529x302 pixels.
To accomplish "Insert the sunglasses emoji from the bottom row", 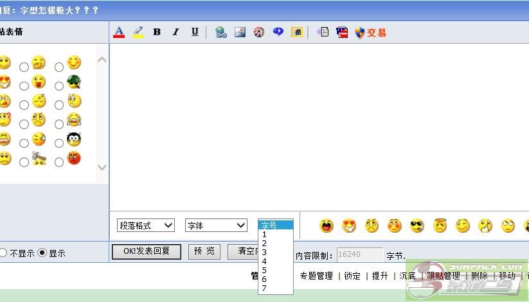I will pos(417,226).
